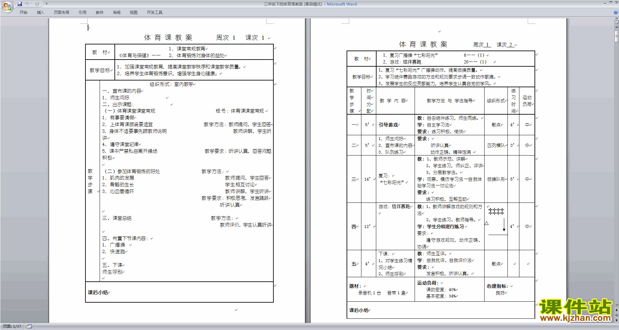
Task: Click page 1 title 体育课教案
Action: click(x=168, y=38)
